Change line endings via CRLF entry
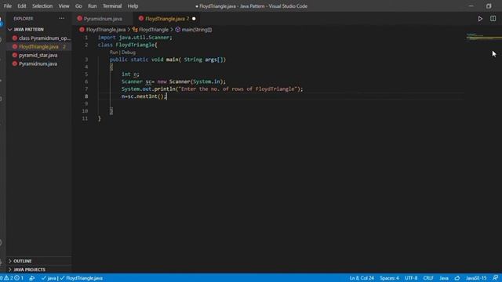The width and height of the screenshot is (502, 282). pyautogui.click(x=428, y=278)
